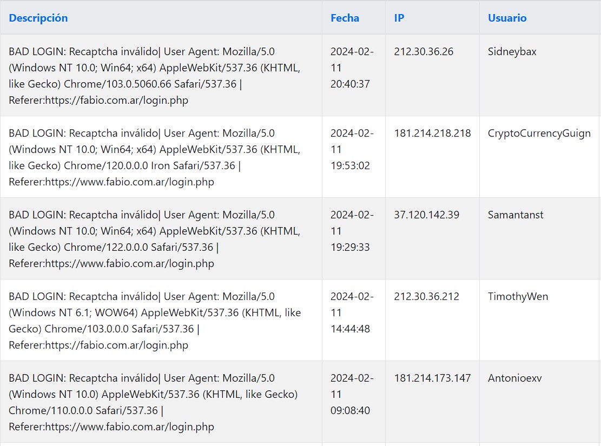
Task: Click the username Sidneybax
Action: tap(512, 52)
